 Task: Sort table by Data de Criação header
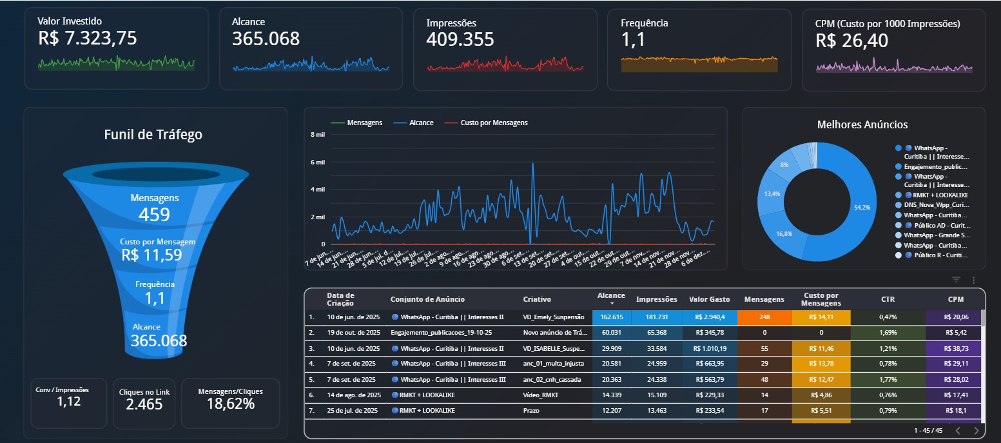pyautogui.click(x=340, y=299)
